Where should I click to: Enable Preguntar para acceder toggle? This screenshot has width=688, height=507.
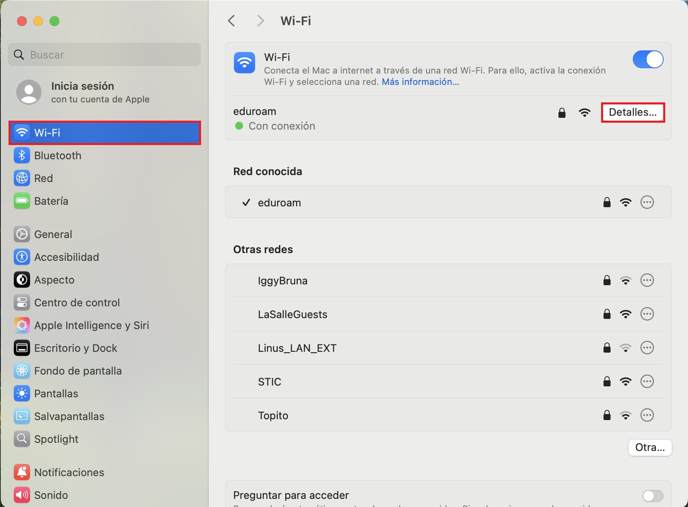(653, 496)
